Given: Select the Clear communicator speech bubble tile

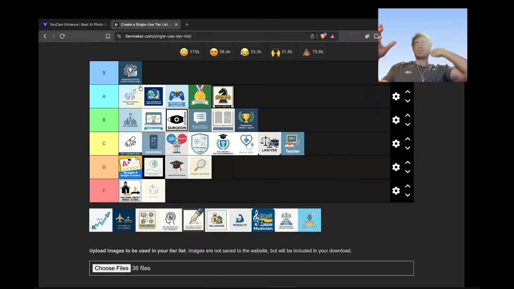Looking at the screenshot, I should [200, 120].
